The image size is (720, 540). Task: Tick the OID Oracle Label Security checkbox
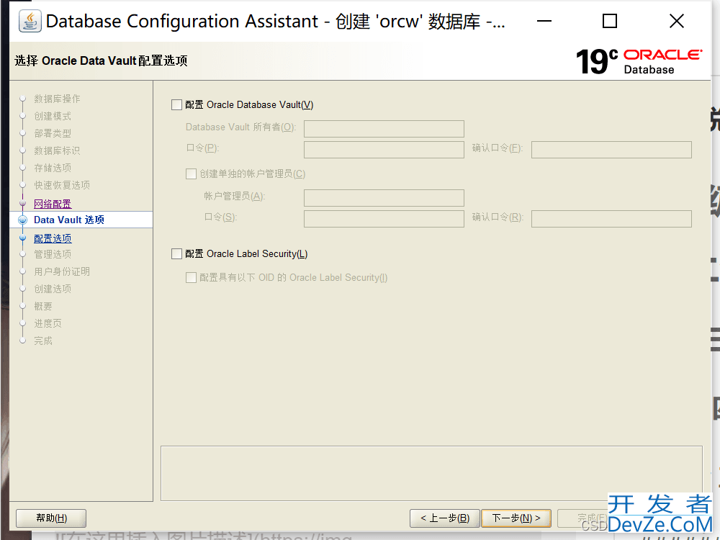[x=191, y=277]
